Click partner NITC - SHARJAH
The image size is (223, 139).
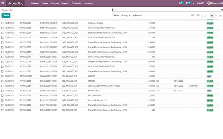coord(94,96)
